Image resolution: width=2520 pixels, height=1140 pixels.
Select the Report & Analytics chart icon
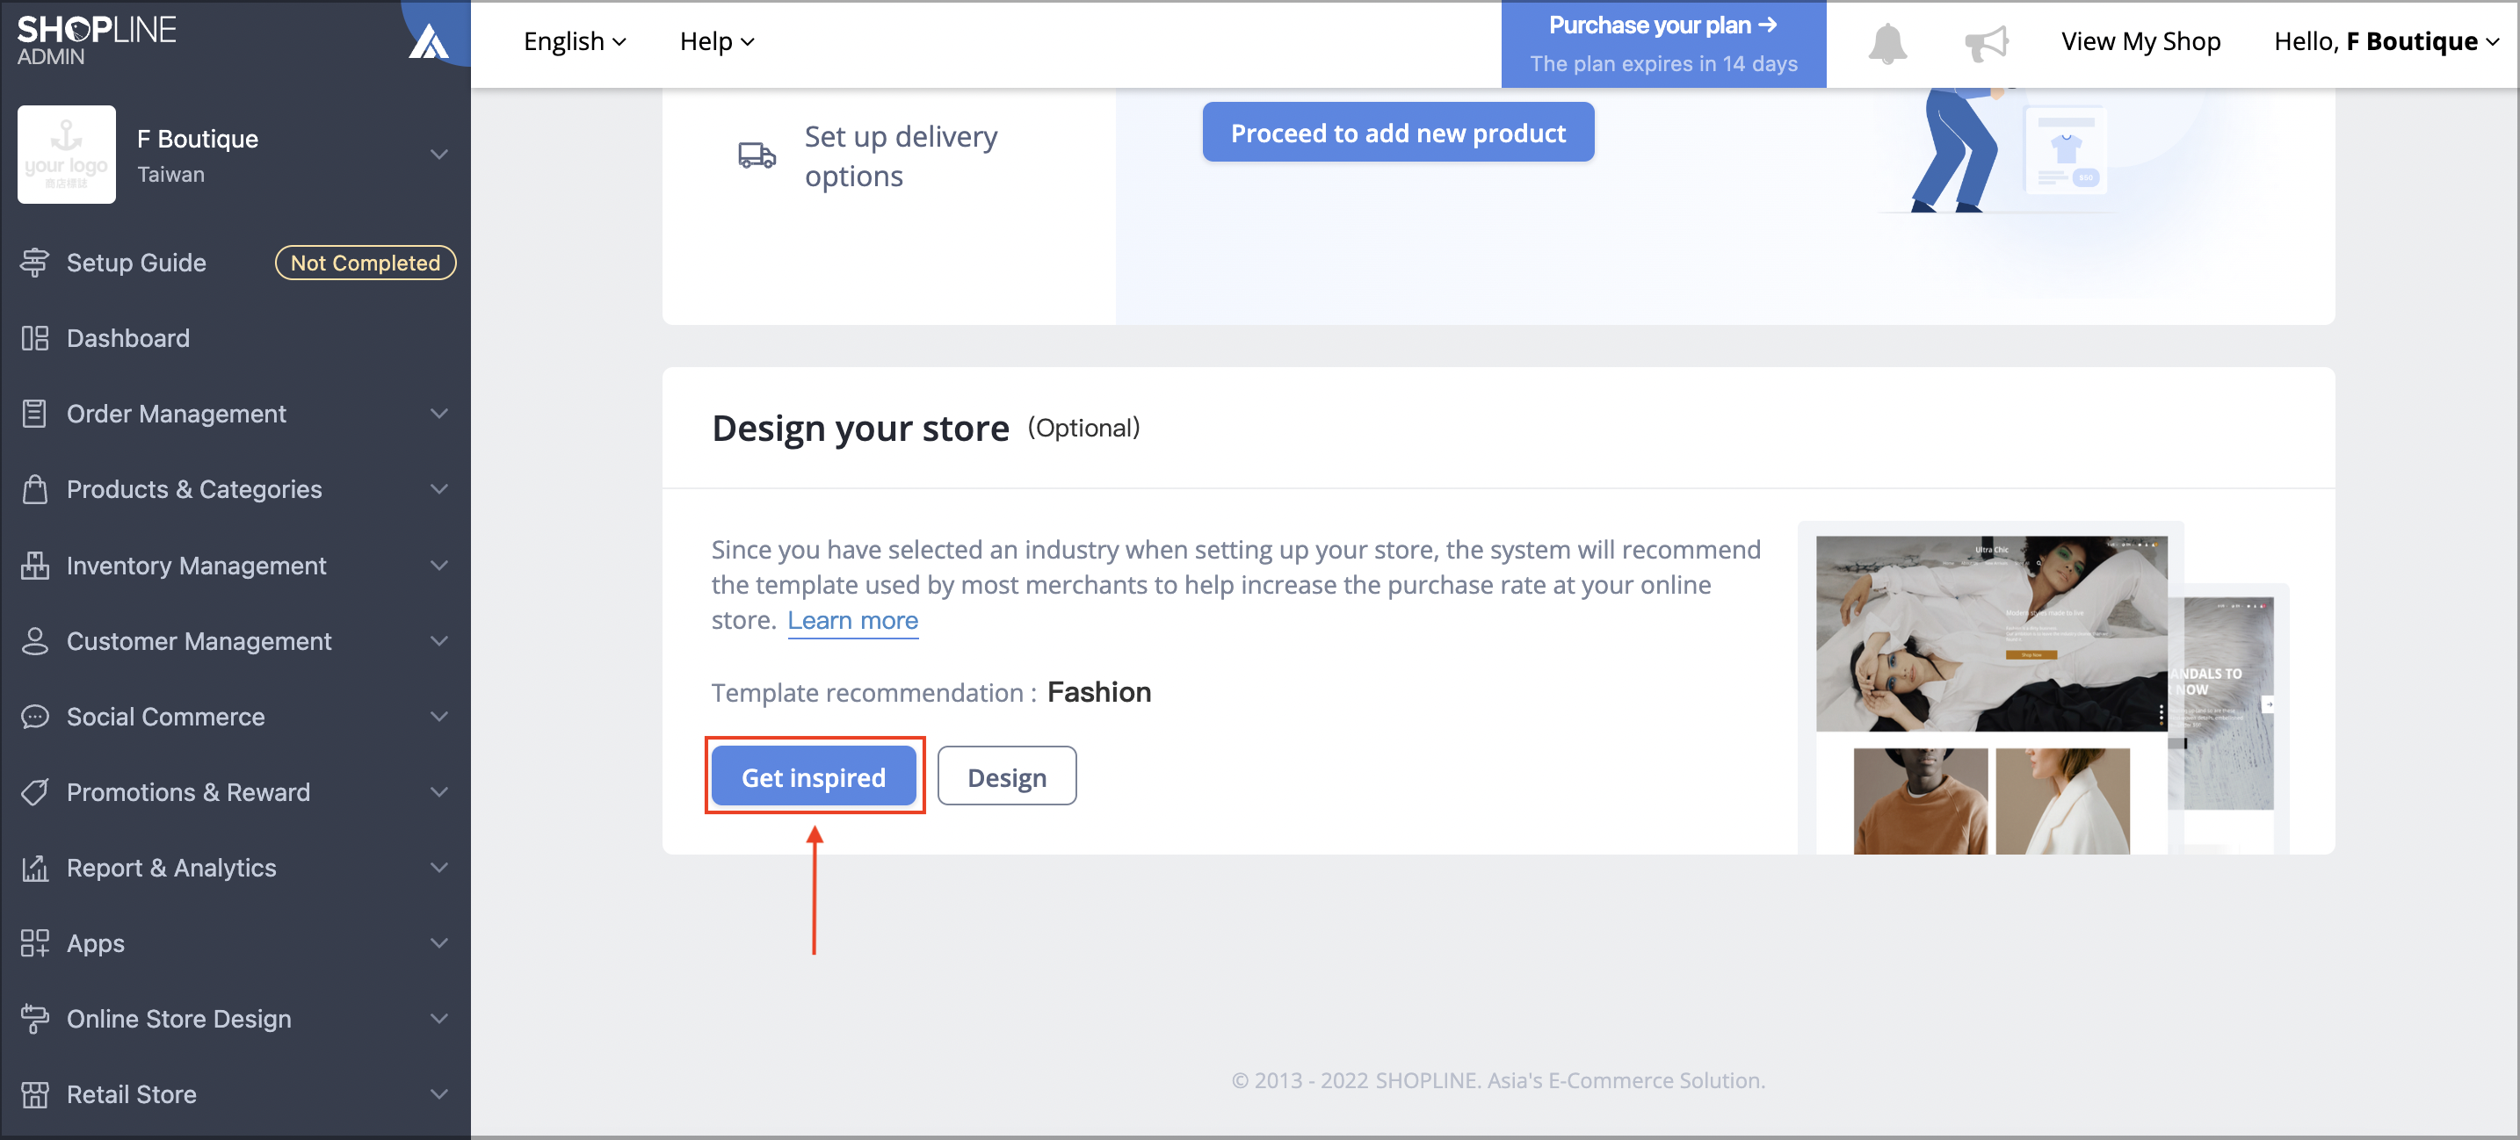coord(35,867)
